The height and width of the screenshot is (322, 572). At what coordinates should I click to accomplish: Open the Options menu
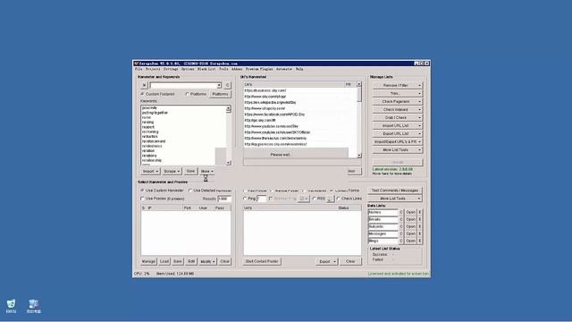(188, 69)
